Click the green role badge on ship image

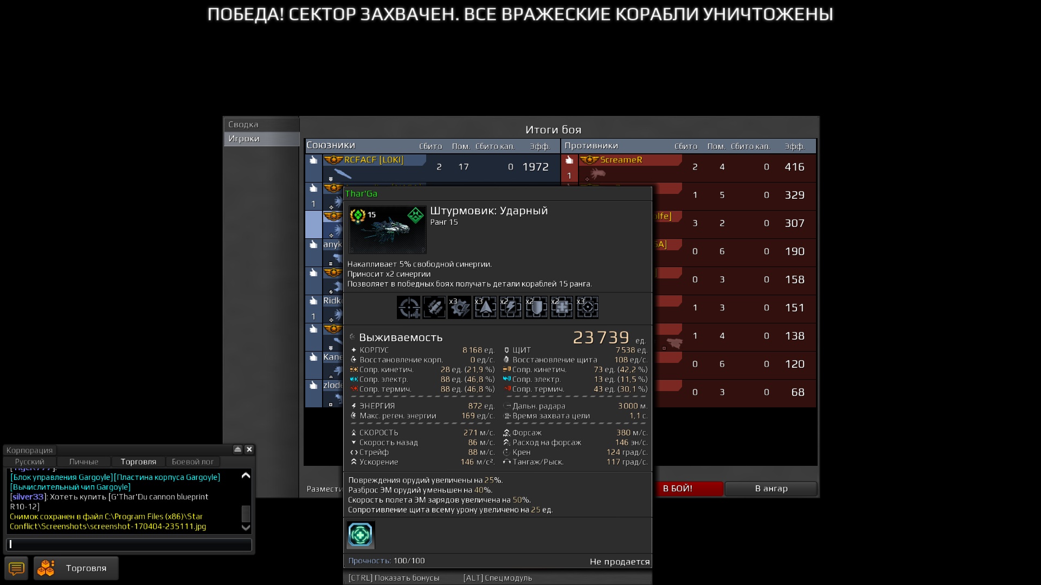[415, 215]
